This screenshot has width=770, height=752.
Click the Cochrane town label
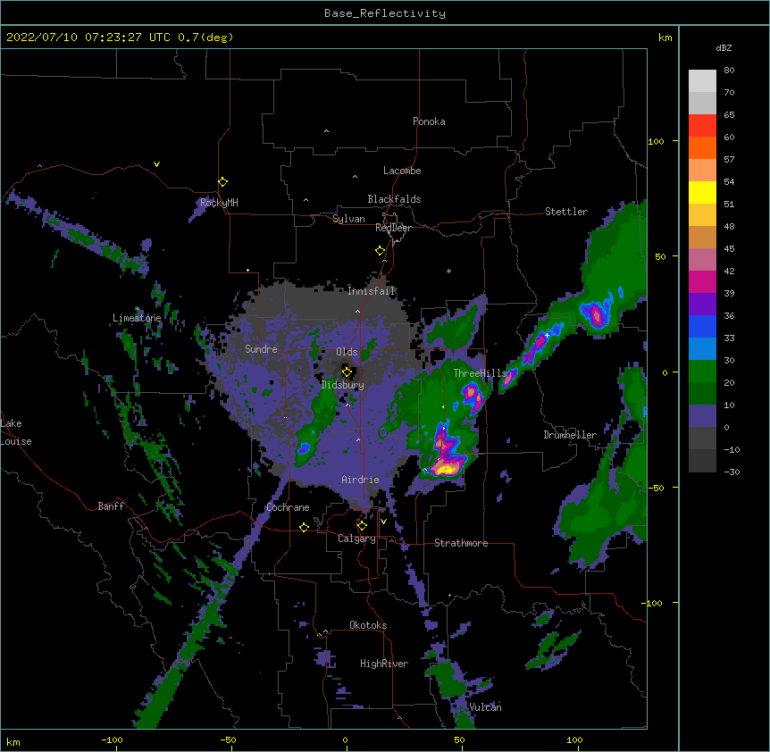coord(288,507)
